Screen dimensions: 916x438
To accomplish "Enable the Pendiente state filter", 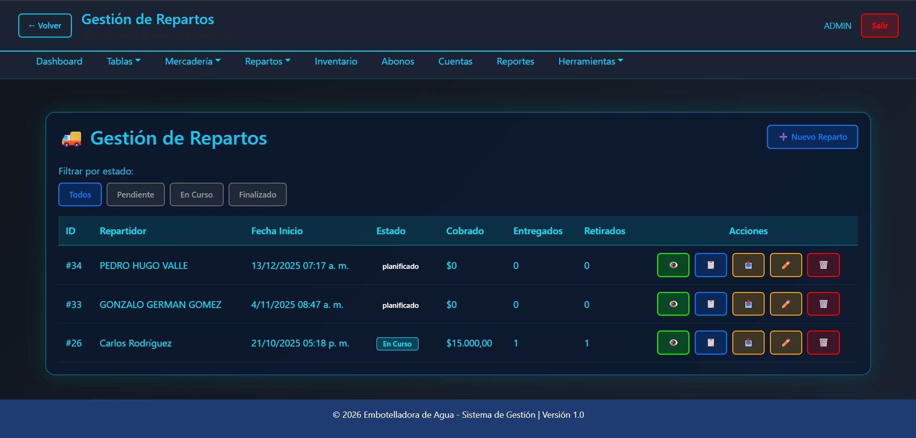I will 135,194.
